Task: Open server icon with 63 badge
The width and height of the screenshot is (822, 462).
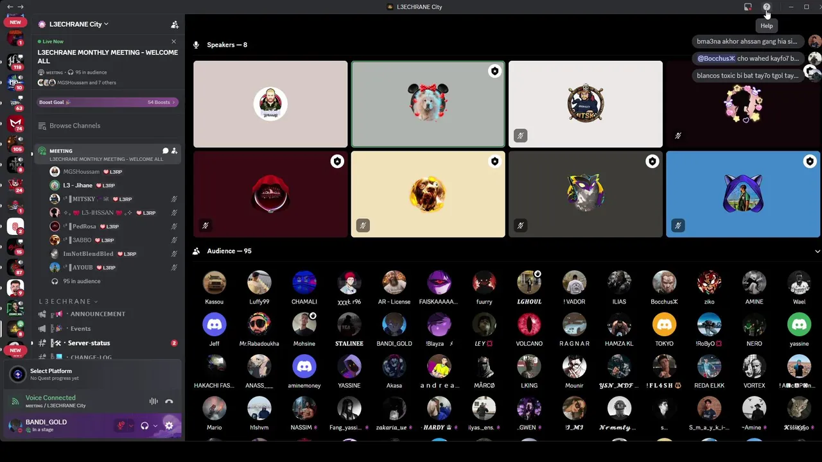Action: tap(15, 103)
